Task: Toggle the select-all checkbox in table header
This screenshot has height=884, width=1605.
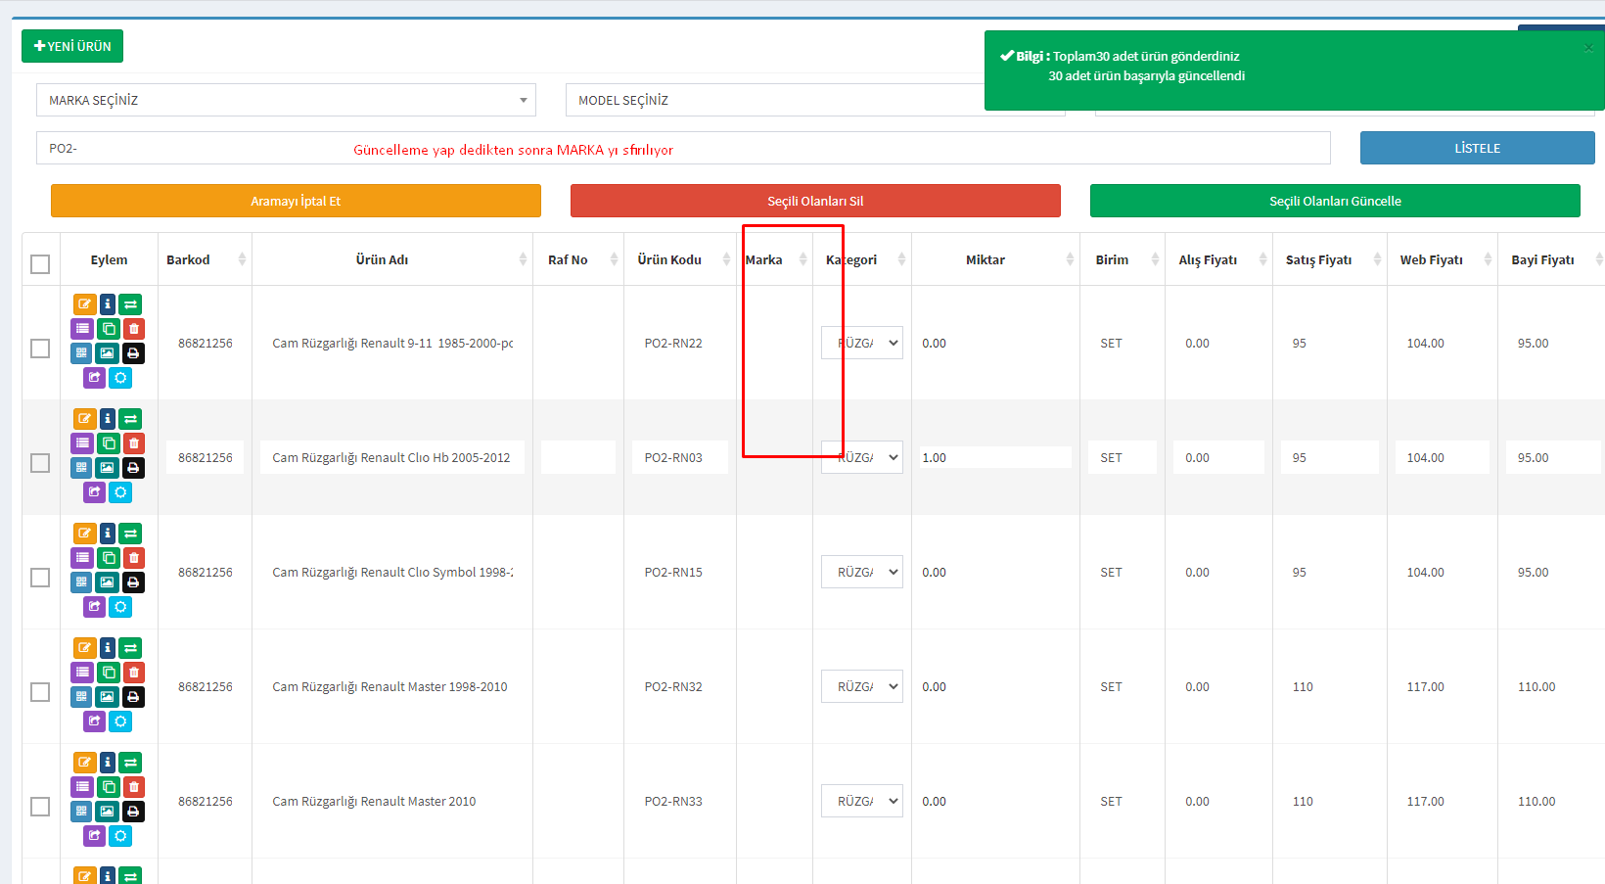Action: point(40,264)
